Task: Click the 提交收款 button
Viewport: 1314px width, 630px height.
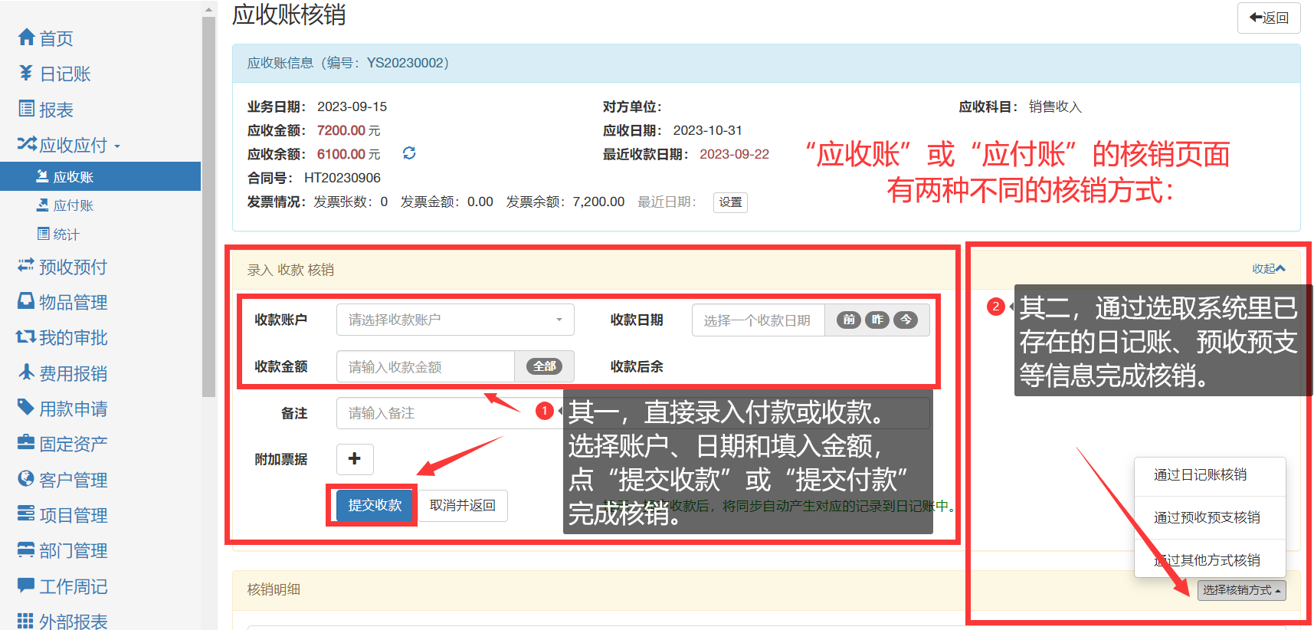Action: (x=375, y=506)
